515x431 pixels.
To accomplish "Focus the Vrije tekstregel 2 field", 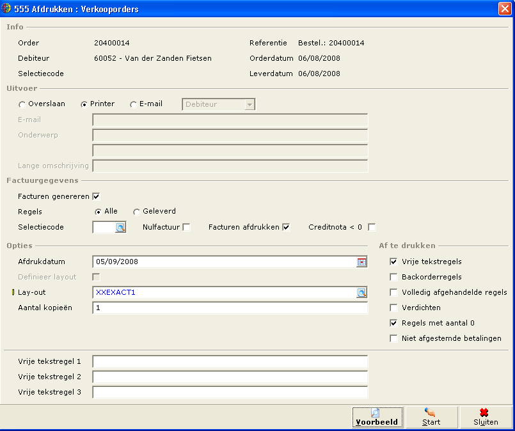I will [x=230, y=377].
